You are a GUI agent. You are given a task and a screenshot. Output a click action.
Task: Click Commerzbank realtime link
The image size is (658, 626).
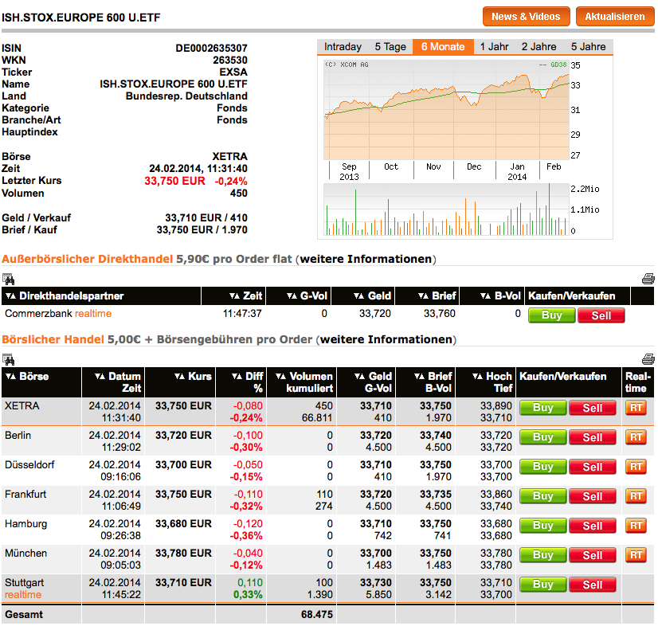click(93, 314)
